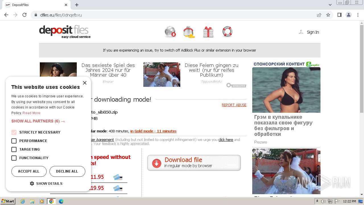Image resolution: width=364 pixels, height=205 pixels.
Task: Open the cookie policy Read More link
Action: [x=31, y=113]
